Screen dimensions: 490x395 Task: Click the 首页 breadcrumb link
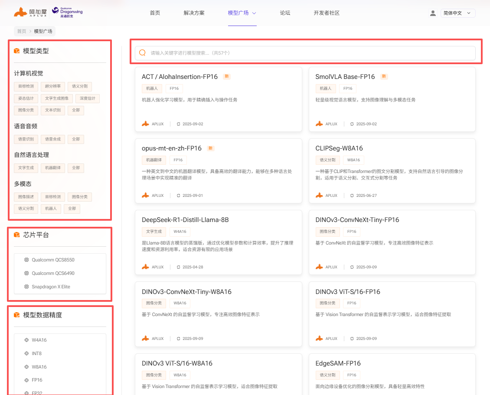point(22,31)
